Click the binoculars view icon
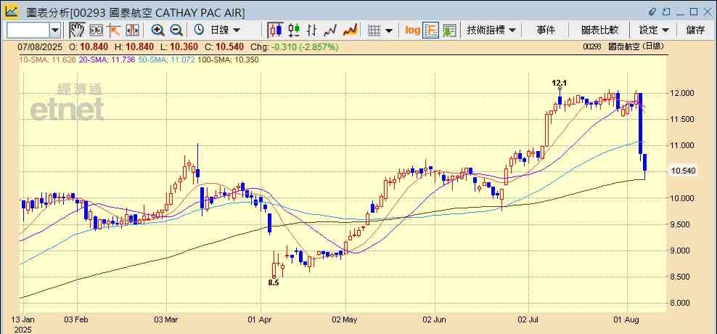Screen dimensions: 717x334 96,30
